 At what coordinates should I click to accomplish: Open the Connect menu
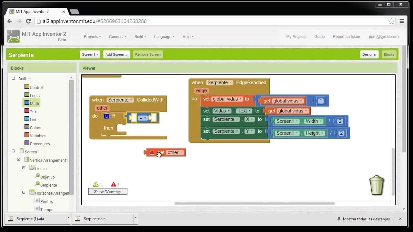(x=118, y=37)
